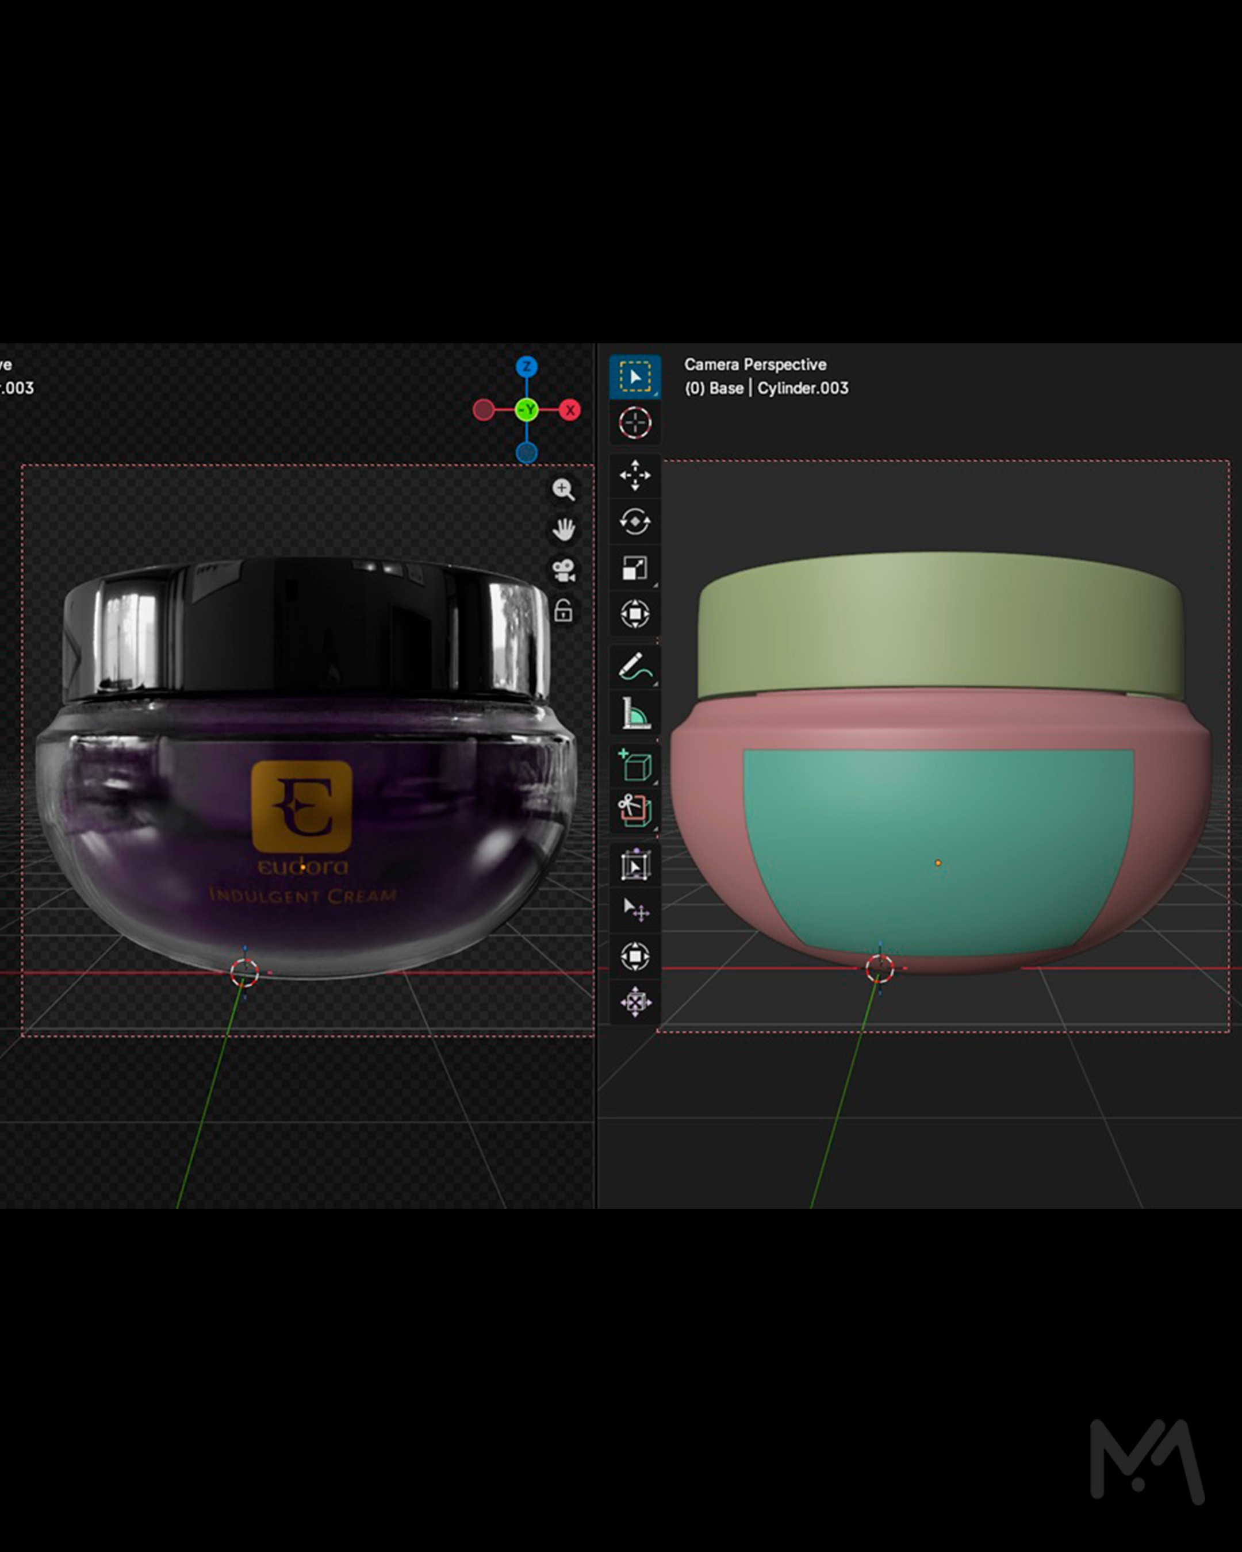This screenshot has width=1242, height=1552.
Task: Click the 'INDULGENT CREAM' text on jar
Action: pyautogui.click(x=302, y=896)
